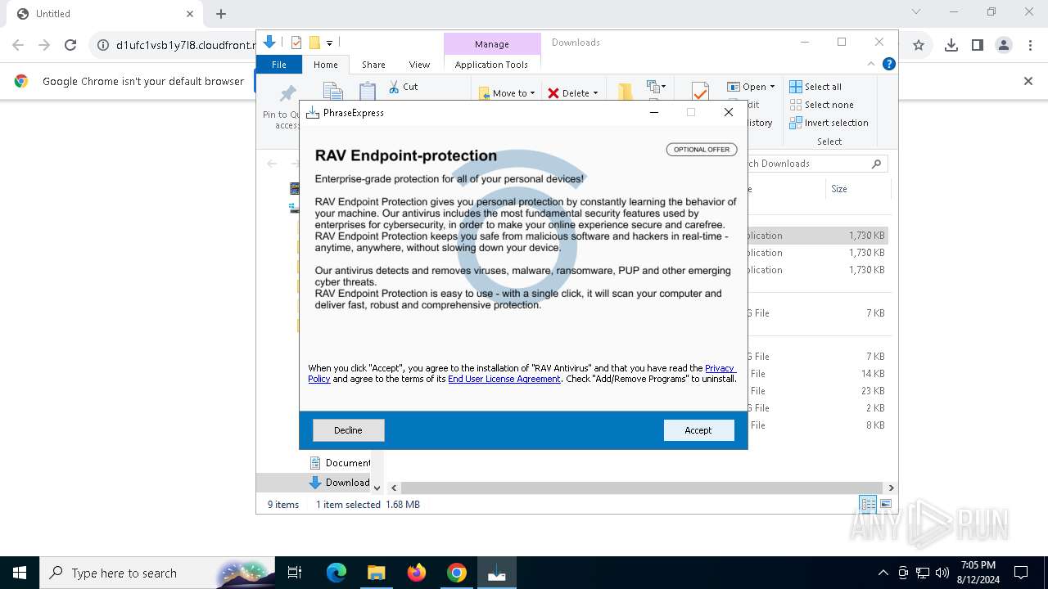Launch Firefox from taskbar
Image resolution: width=1048 pixels, height=589 pixels.
click(416, 573)
